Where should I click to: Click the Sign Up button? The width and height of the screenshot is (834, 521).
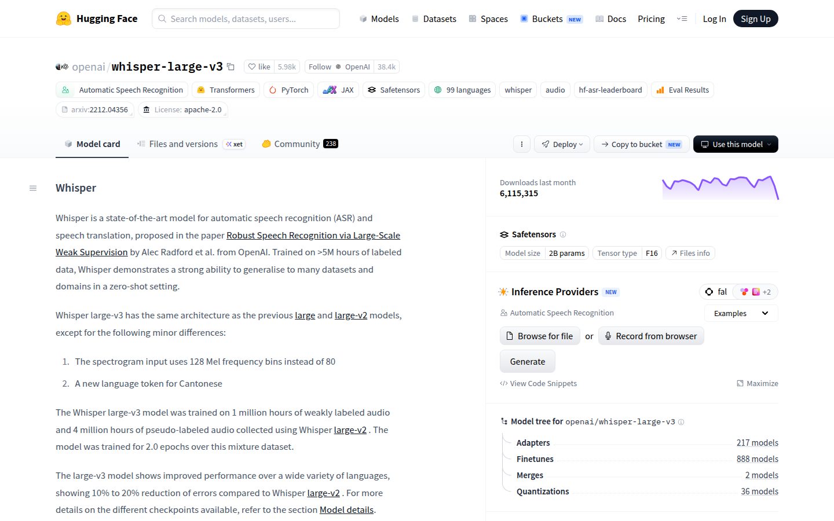click(755, 19)
